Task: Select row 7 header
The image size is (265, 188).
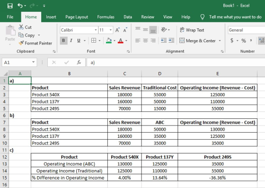Action: pyautogui.click(x=4, y=122)
